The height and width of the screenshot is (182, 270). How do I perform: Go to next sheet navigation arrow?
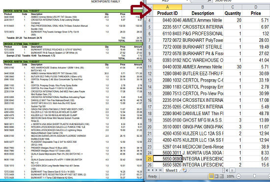156,170
